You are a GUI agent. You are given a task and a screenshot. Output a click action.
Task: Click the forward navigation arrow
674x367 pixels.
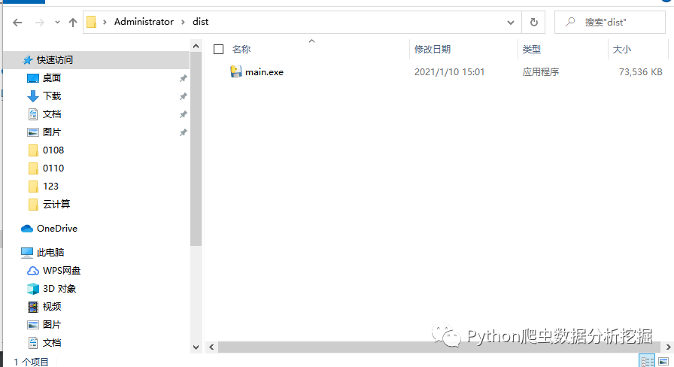pos(40,23)
